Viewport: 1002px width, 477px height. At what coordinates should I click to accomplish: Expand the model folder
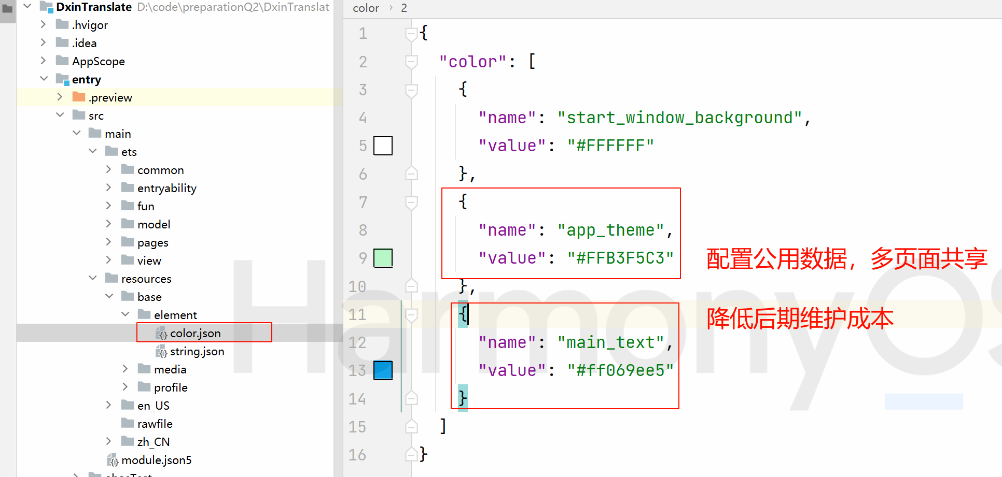(109, 224)
